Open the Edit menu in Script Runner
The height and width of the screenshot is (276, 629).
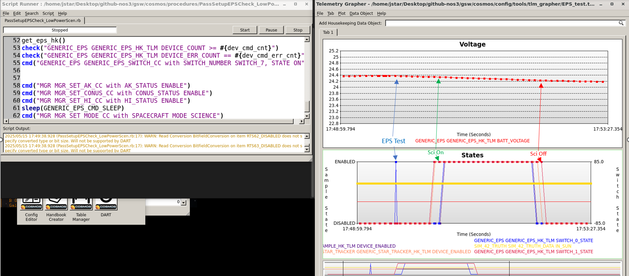point(17,13)
